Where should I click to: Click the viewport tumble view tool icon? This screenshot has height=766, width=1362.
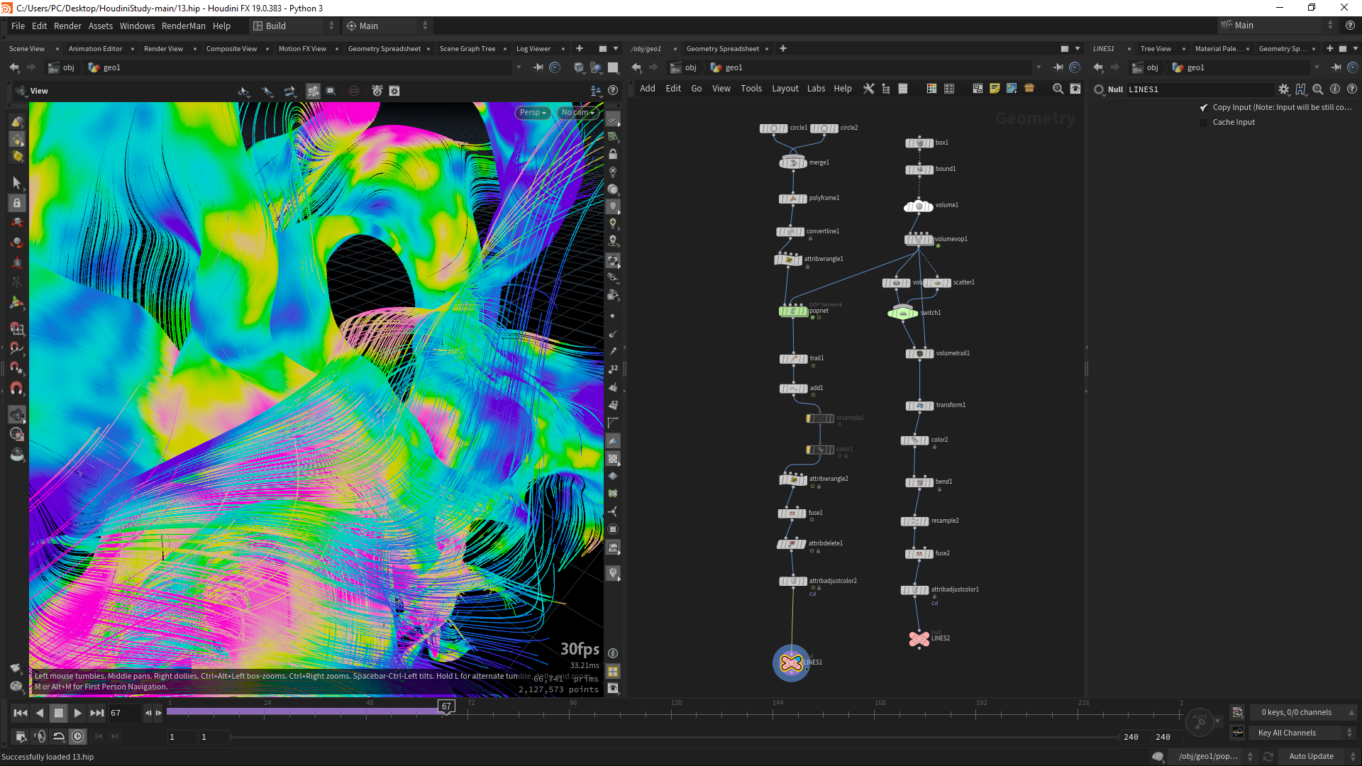point(243,91)
